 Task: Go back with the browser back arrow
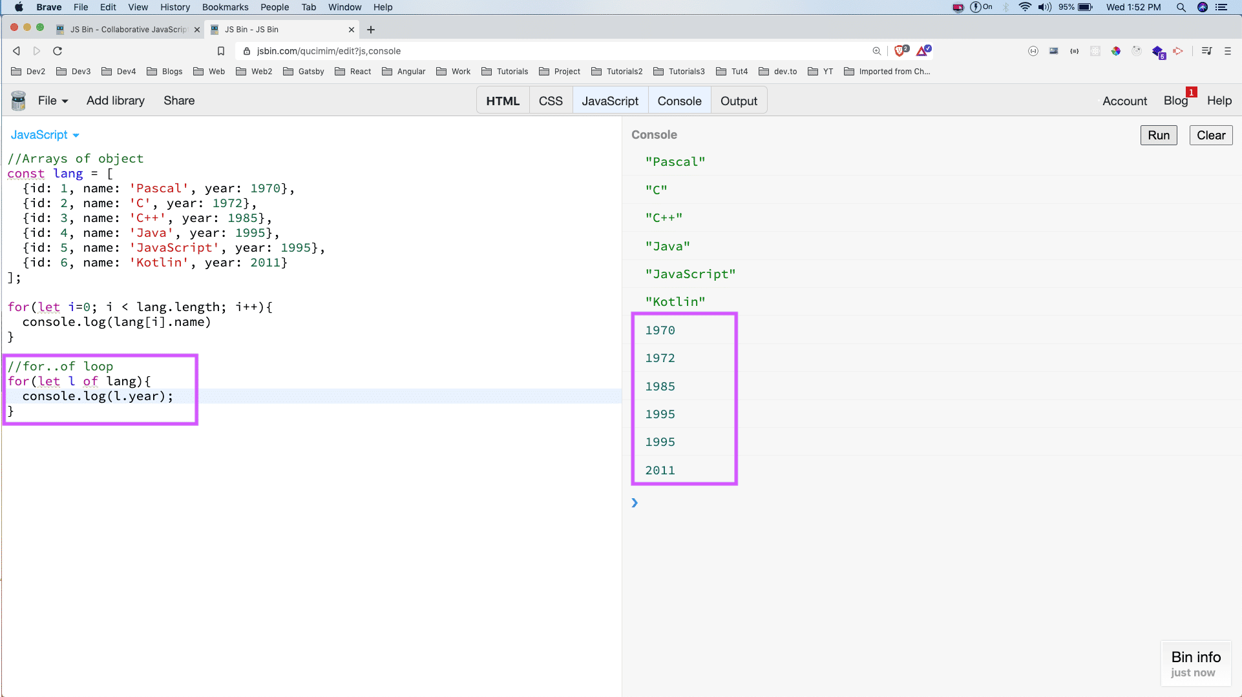pos(17,51)
